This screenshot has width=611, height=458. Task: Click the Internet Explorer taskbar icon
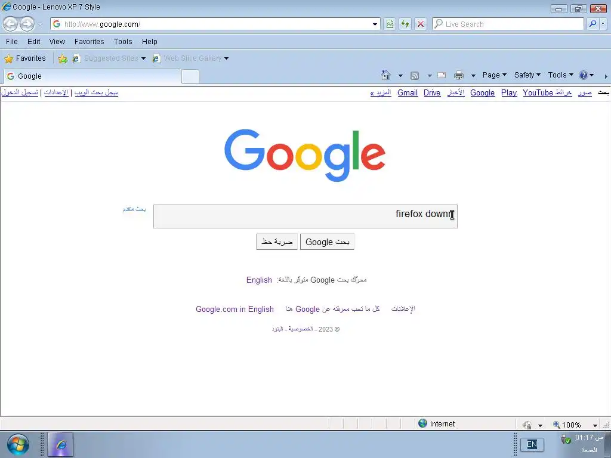pyautogui.click(x=60, y=444)
